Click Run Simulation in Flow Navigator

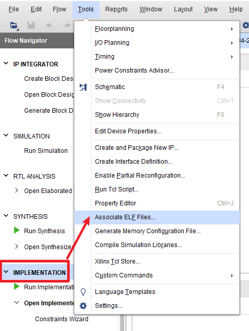[46, 151]
